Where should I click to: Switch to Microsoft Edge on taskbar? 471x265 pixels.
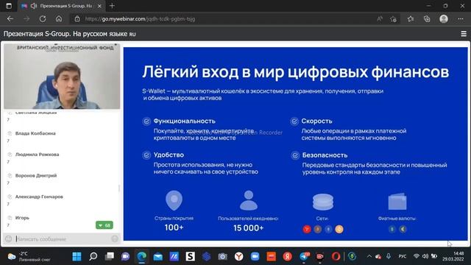142,257
